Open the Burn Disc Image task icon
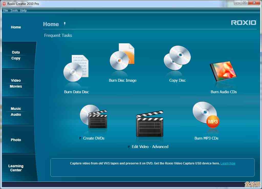The width and height of the screenshot is (262, 189). click(122, 58)
